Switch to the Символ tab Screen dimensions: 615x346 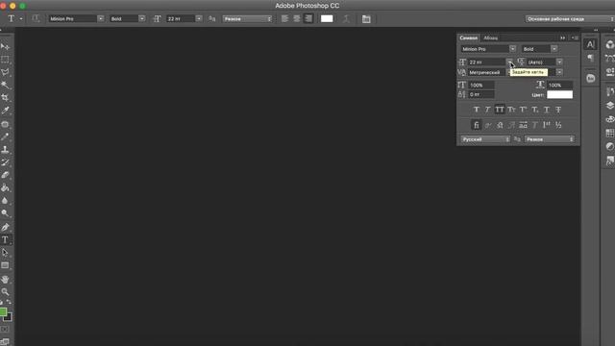click(x=468, y=38)
